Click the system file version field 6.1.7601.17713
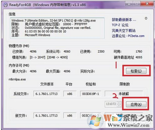Viewport: 155px width, 130px height. click(x=46, y=94)
